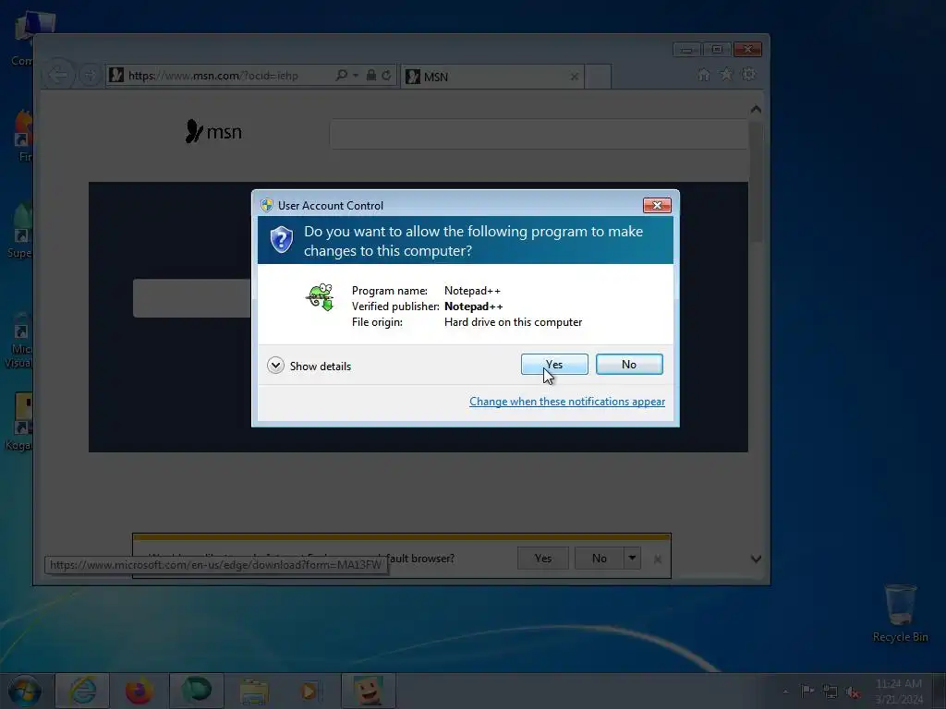Click No in the User Account Control dialog

point(628,364)
